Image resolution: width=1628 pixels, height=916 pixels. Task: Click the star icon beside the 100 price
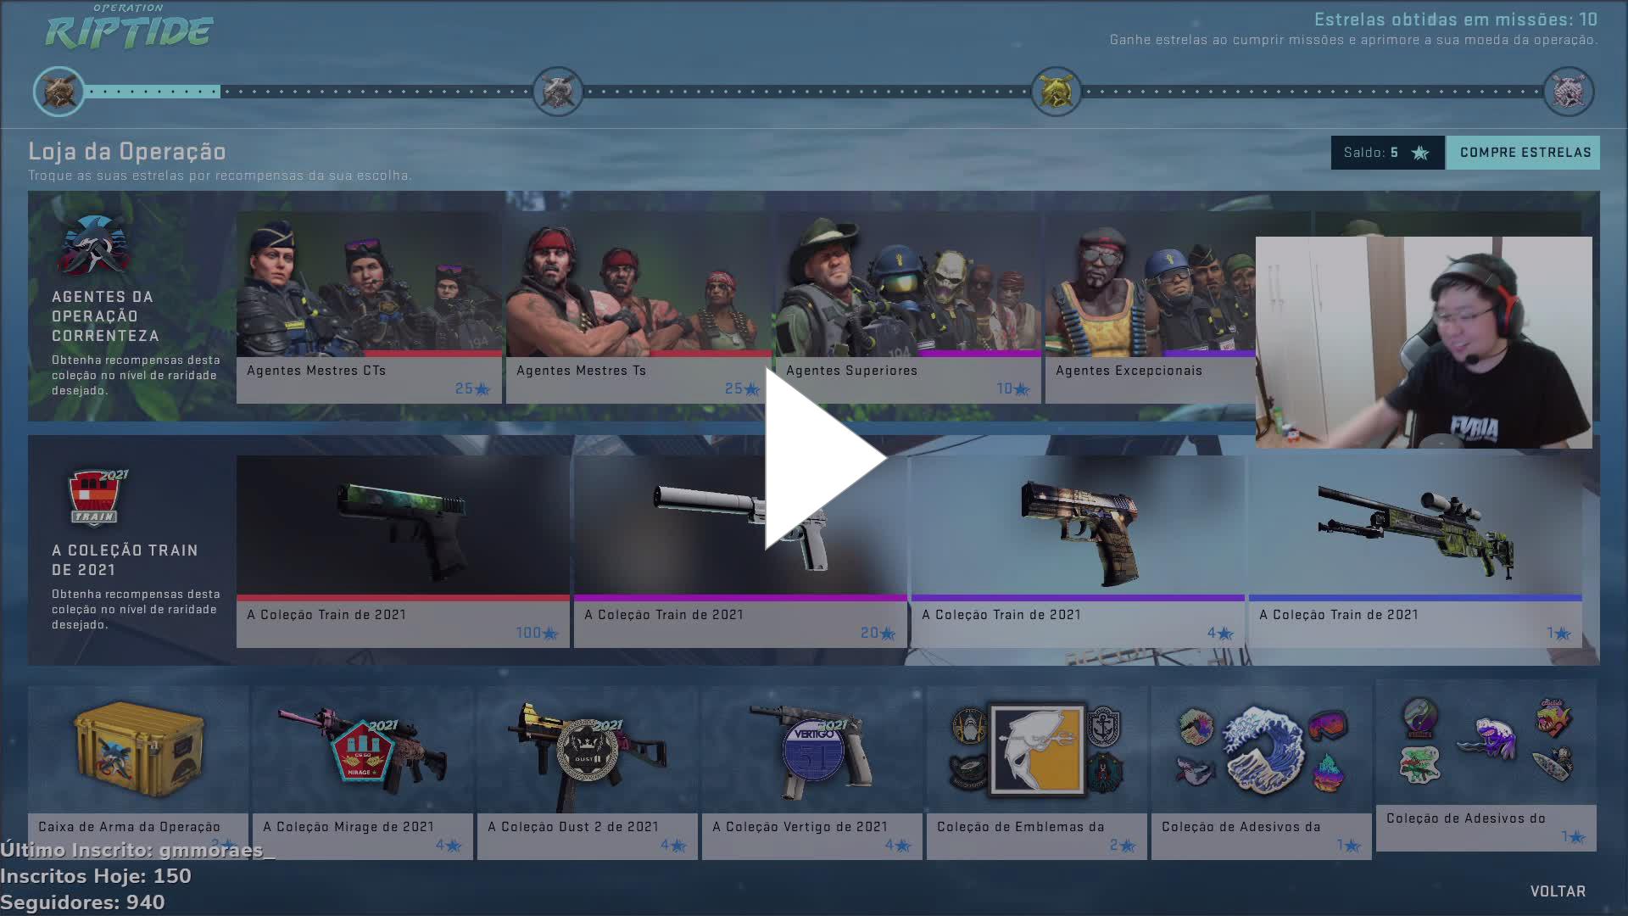[548, 631]
